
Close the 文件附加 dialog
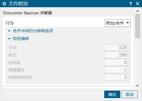[x=137, y=4]
